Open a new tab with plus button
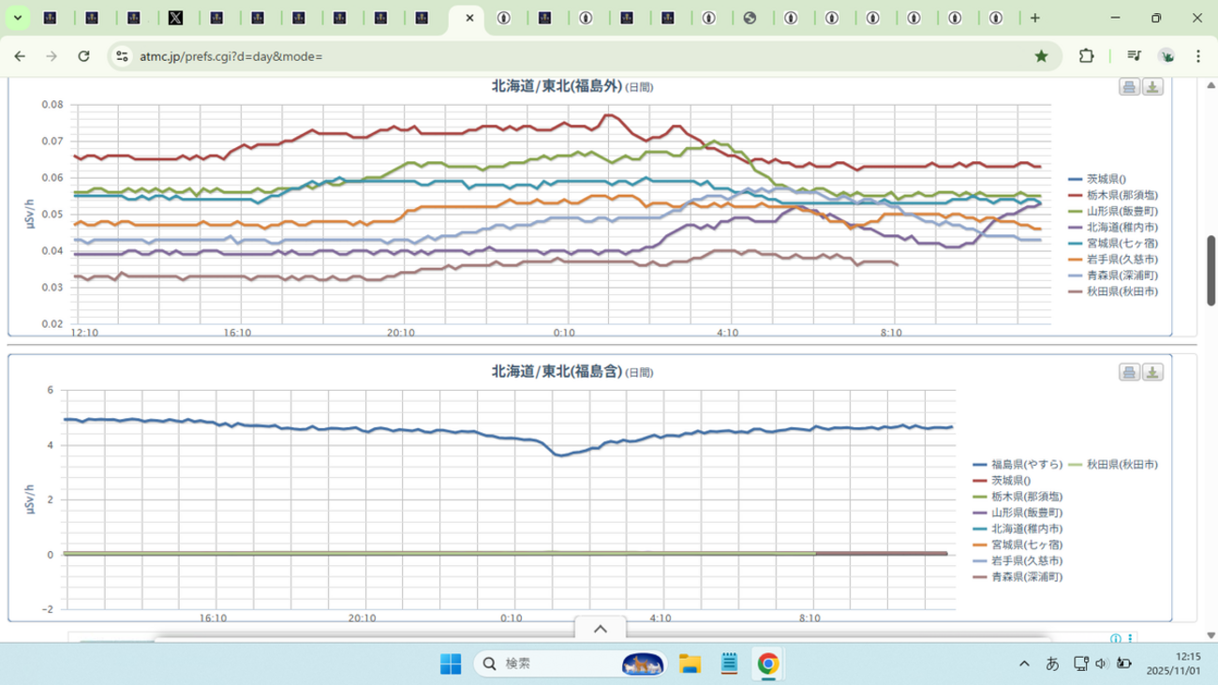 (1034, 18)
